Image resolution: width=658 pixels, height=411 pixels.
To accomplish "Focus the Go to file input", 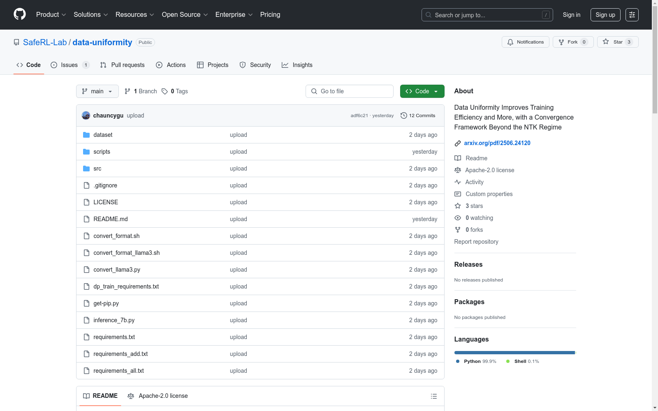I will point(350,91).
